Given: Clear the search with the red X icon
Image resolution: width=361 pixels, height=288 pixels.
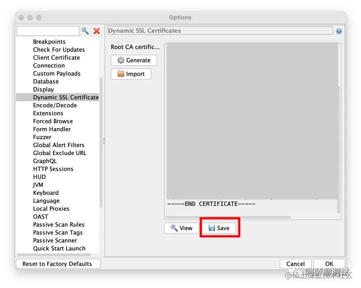Looking at the screenshot, I should (97, 31).
